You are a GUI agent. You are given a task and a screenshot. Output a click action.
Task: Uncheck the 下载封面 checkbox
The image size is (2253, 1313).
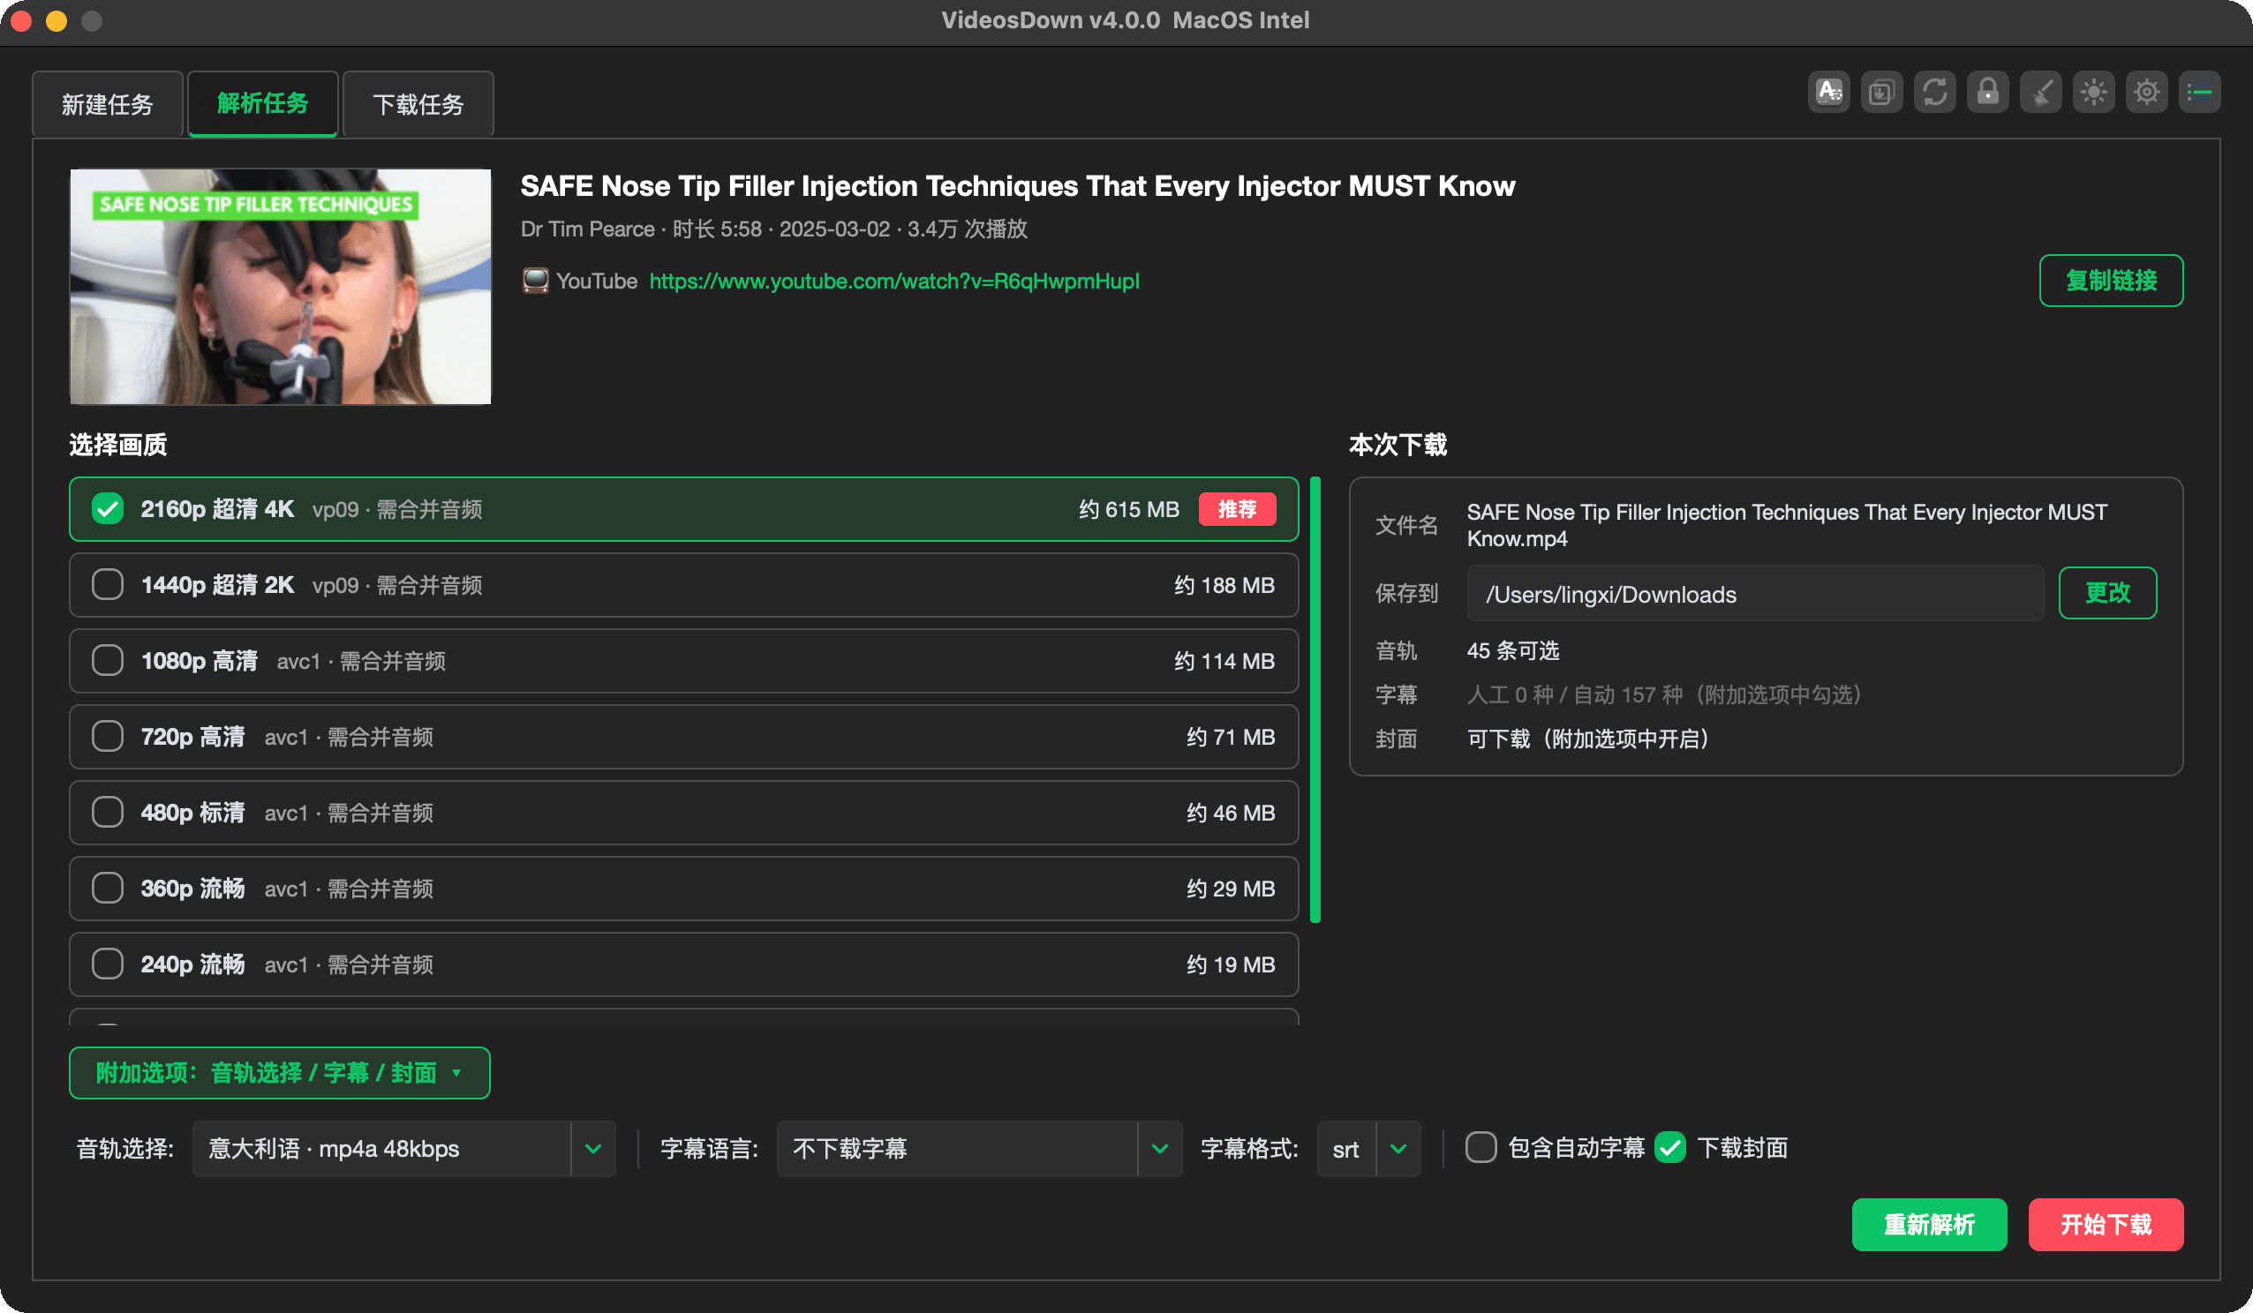[x=1670, y=1149]
